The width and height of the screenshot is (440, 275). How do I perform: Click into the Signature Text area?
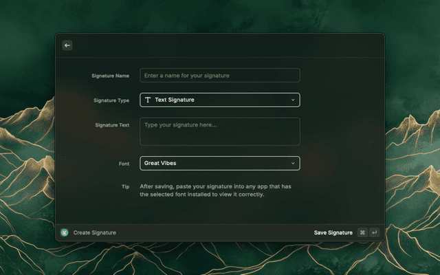tap(220, 131)
